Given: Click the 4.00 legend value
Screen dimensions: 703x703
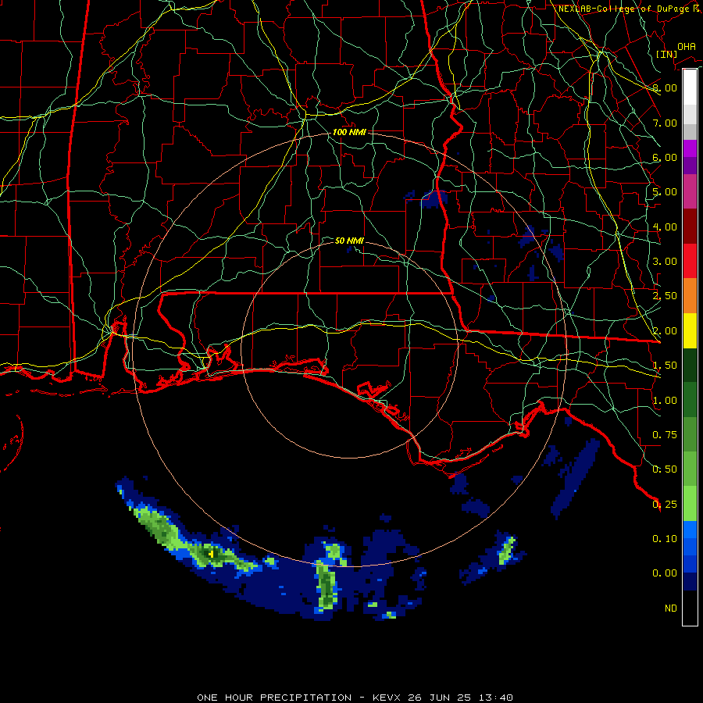Looking at the screenshot, I should pyautogui.click(x=665, y=227).
